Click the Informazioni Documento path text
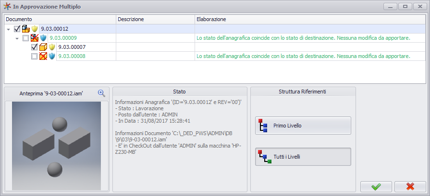 tap(174, 136)
